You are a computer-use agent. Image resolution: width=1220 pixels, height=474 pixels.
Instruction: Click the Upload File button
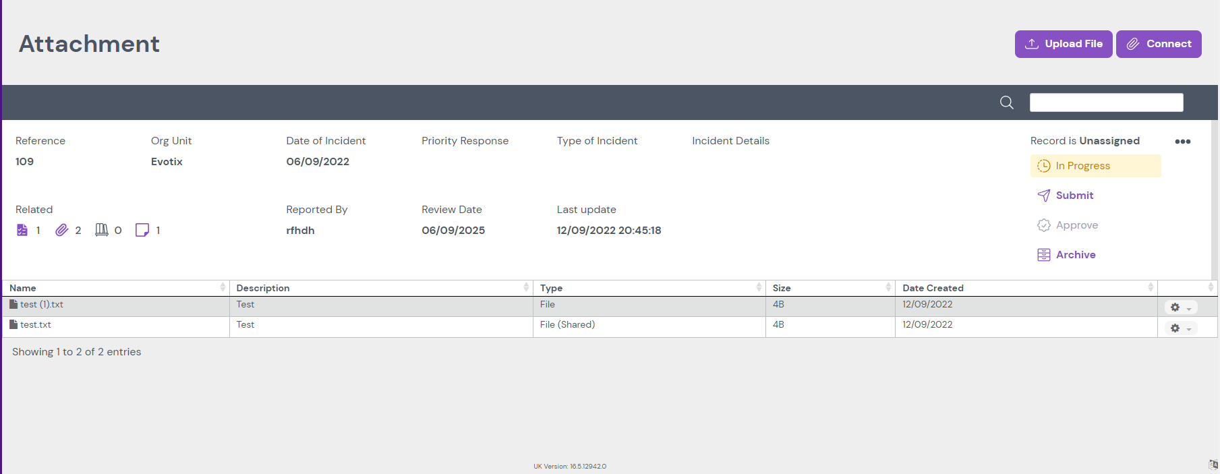click(1063, 44)
